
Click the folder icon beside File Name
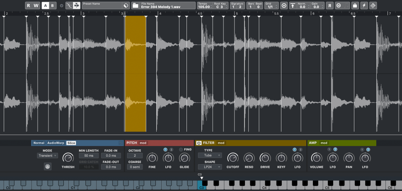point(136,5)
